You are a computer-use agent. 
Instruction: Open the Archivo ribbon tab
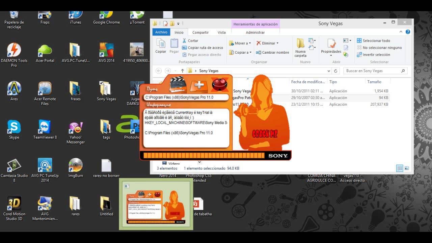[161, 32]
